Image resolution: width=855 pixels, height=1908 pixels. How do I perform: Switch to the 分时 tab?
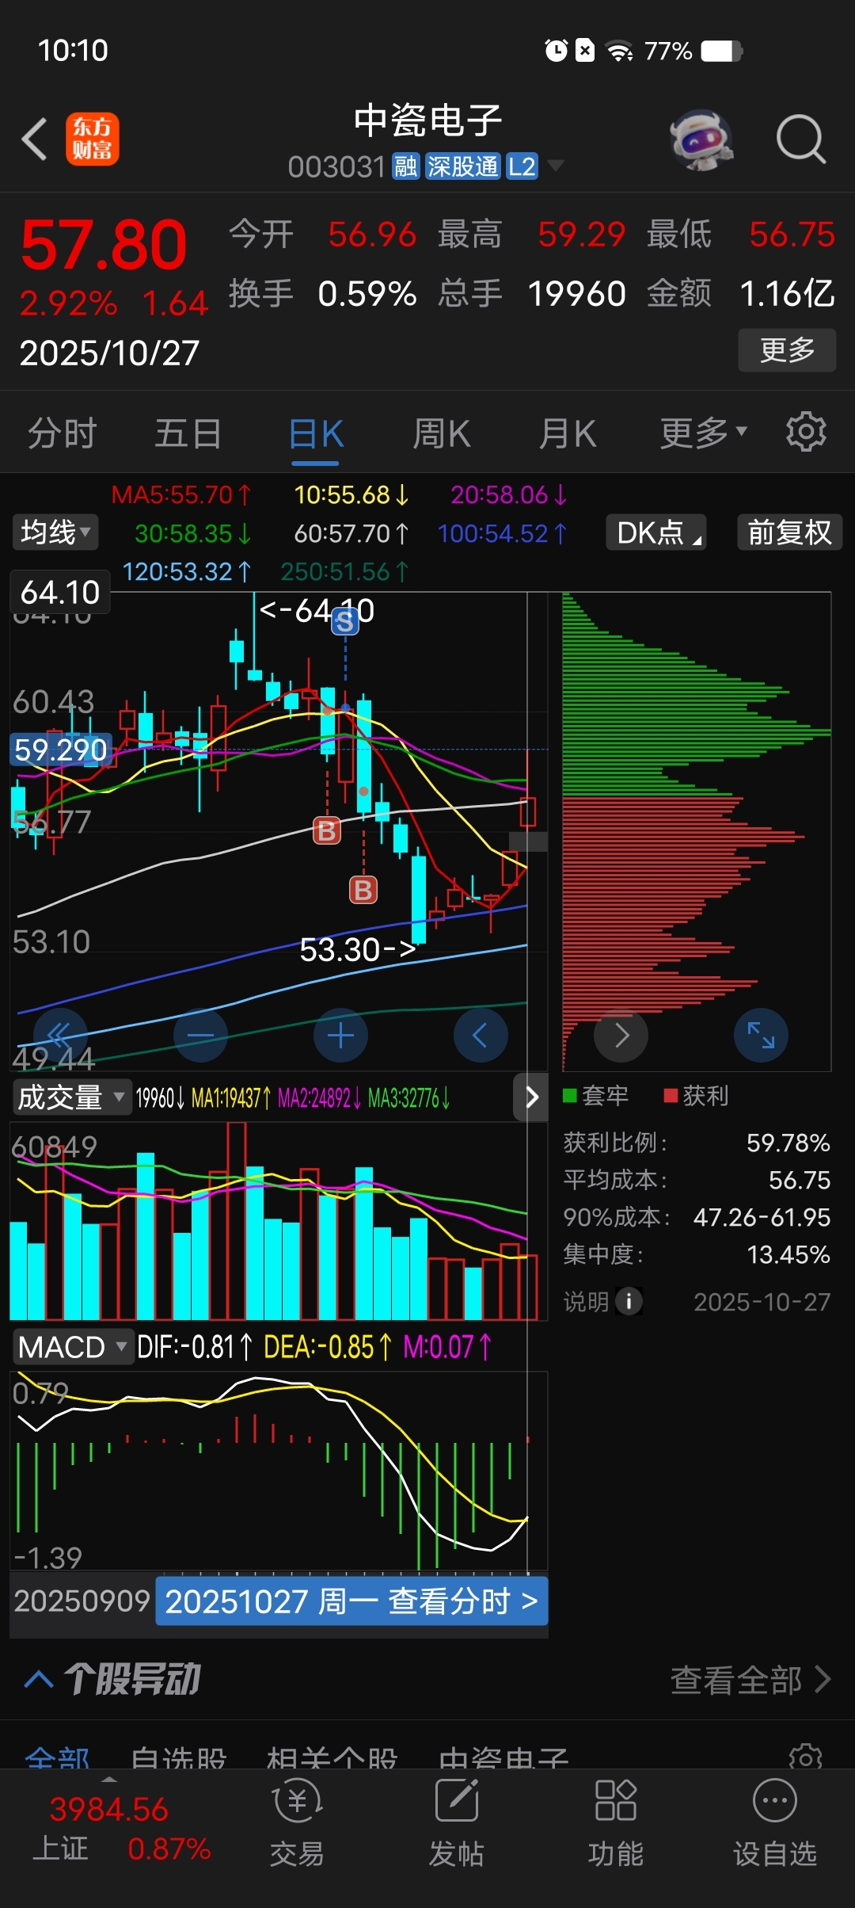pyautogui.click(x=63, y=433)
